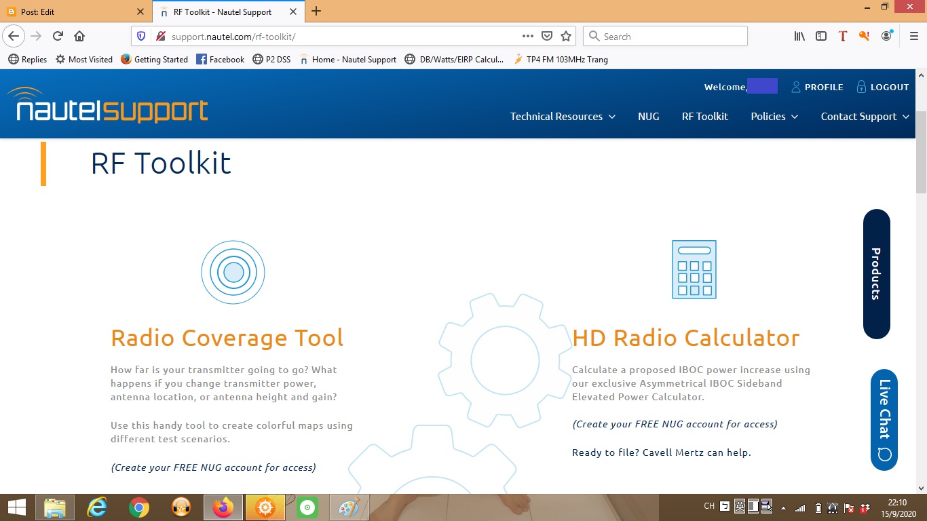Start a Live Chat session
The width and height of the screenshot is (927, 521).
[884, 420]
